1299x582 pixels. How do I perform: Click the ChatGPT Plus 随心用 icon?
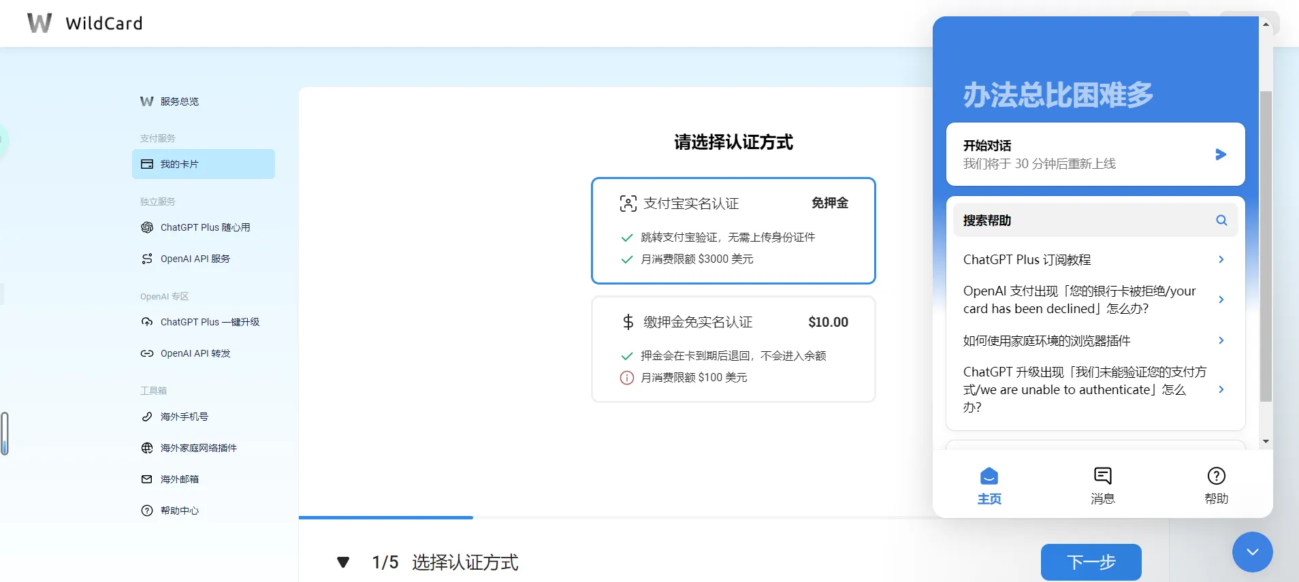(x=147, y=227)
